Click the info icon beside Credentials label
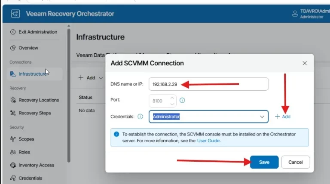This screenshot has height=184, width=330. point(141,117)
